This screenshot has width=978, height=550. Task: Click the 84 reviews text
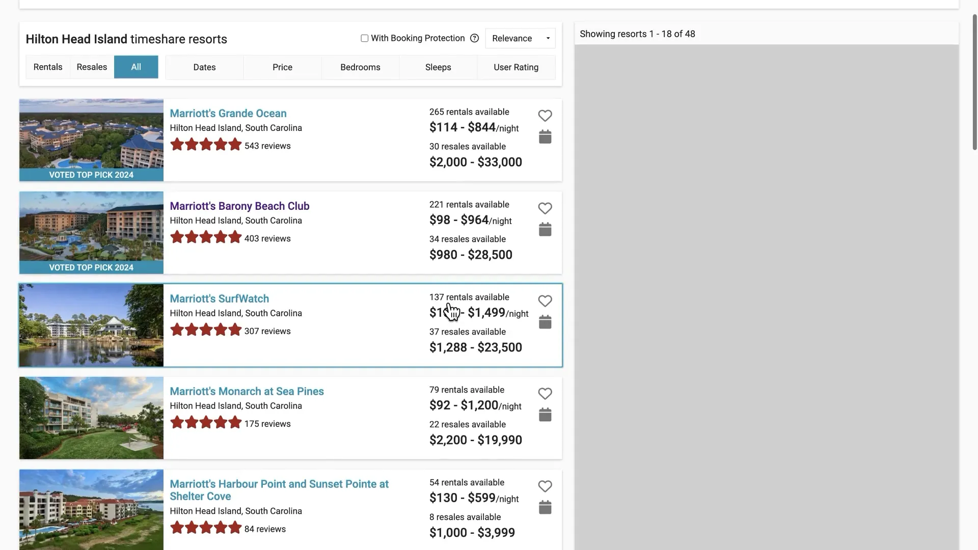[x=265, y=530]
